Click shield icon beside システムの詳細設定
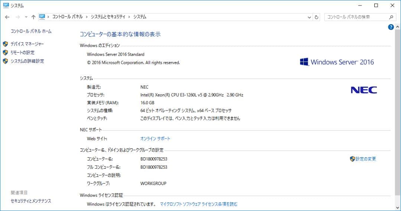The width and height of the screenshot is (401, 211). click(x=5, y=61)
